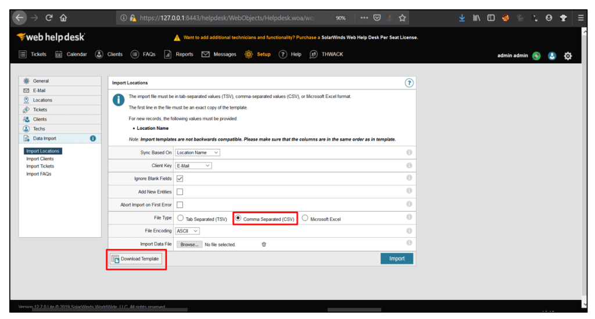Screen dimensions: 595x319
Task: Select Import Clients sub-item
Action: tap(40, 159)
